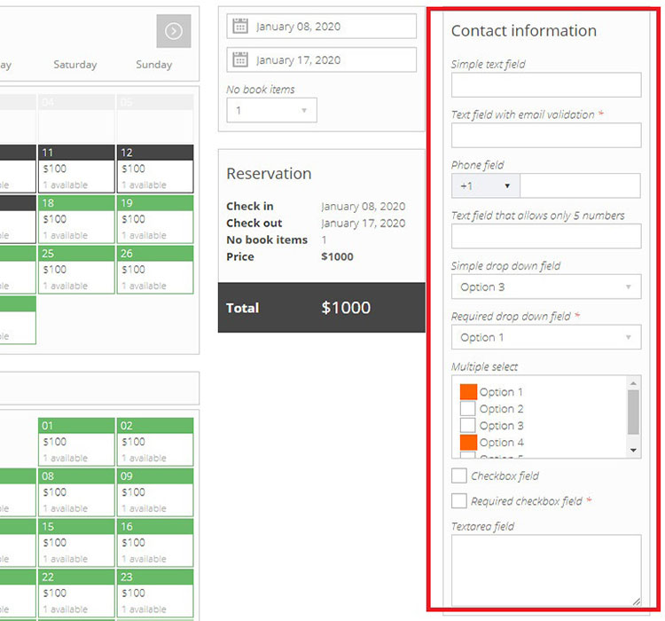Image resolution: width=665 pixels, height=621 pixels.
Task: Click the check-in date field January 08, 2020
Action: [x=322, y=26]
